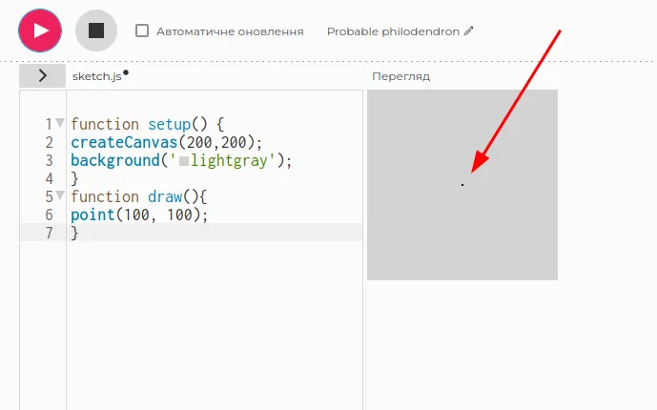Click the pencil icon to rename the sketch
The image size is (657, 410).
[x=468, y=31]
